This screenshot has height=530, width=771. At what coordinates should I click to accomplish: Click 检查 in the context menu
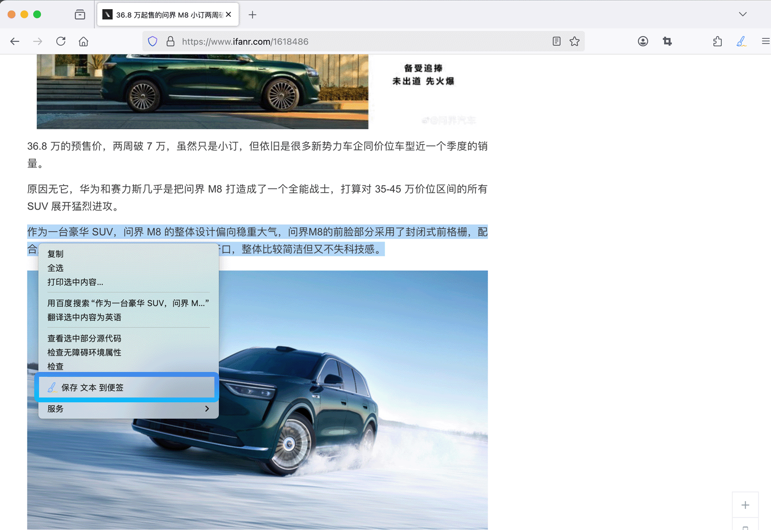click(x=128, y=366)
